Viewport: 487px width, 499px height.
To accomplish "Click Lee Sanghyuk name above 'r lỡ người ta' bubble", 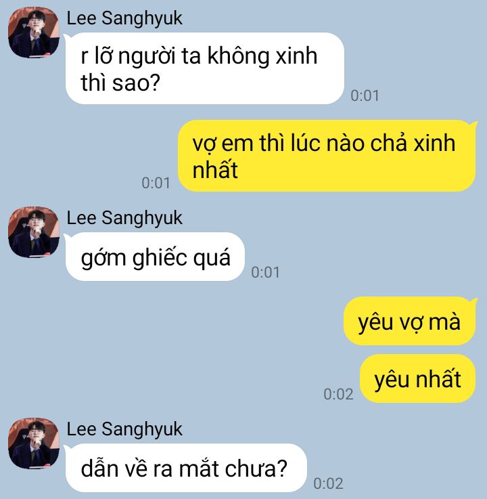I will (x=124, y=18).
